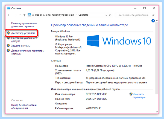
Task: Click the address bar refresh icon
Action: point(110,15)
